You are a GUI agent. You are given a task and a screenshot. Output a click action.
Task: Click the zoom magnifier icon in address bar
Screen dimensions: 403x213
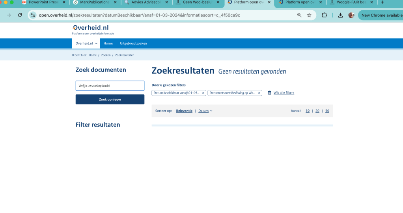pos(299,15)
